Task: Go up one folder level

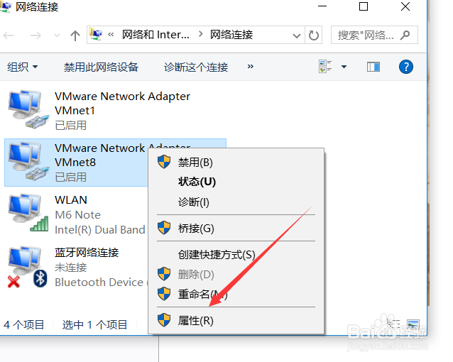Action: pos(75,35)
